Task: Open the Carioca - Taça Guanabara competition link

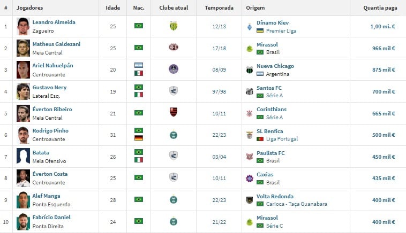Action: (x=297, y=204)
